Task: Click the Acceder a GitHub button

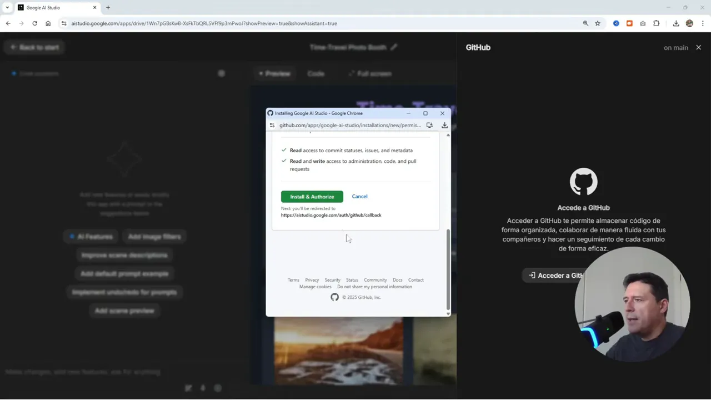Action: 555,275
